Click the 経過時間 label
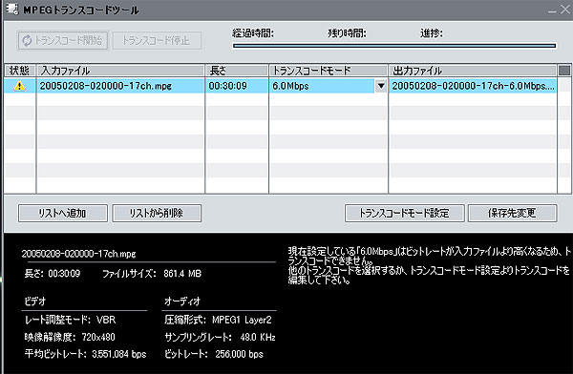This screenshot has width=573, height=374. (x=253, y=33)
